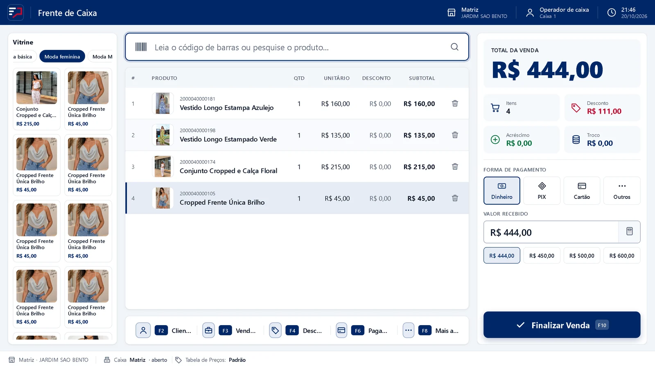Choose Outros payment option
Image resolution: width=655 pixels, height=368 pixels.
coord(622,191)
